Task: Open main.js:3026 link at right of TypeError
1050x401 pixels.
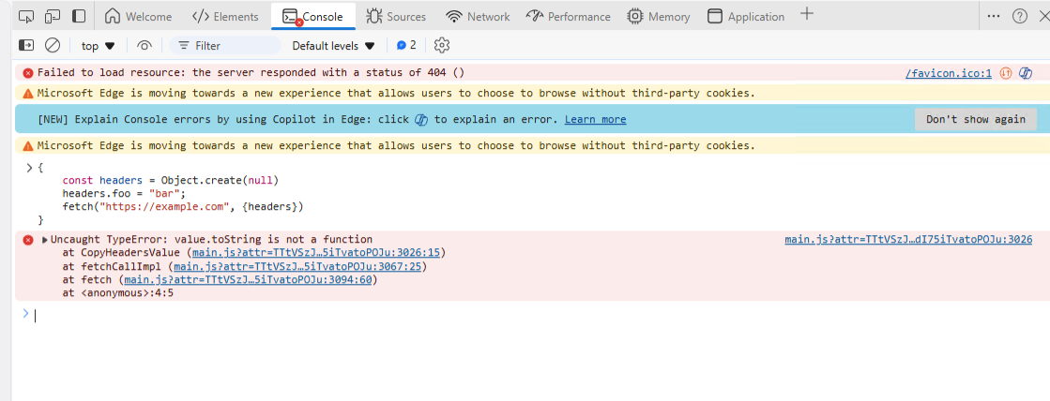Action: tap(908, 239)
